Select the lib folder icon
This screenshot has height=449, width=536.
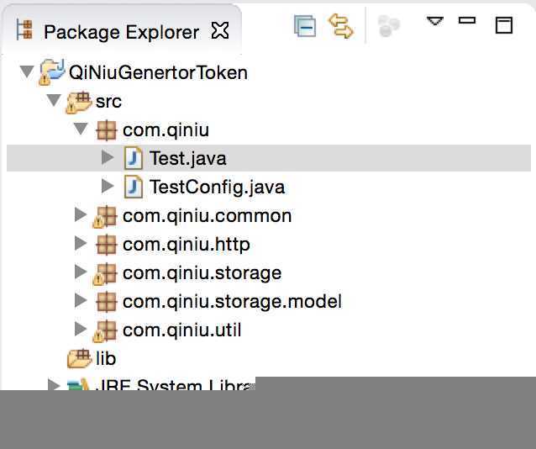80,359
